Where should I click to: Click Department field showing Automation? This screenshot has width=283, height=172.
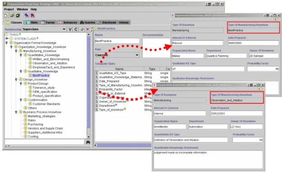(x=208, y=127)
